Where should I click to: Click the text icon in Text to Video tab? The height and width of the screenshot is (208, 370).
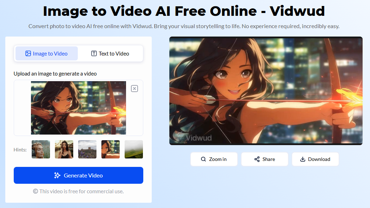click(x=94, y=53)
